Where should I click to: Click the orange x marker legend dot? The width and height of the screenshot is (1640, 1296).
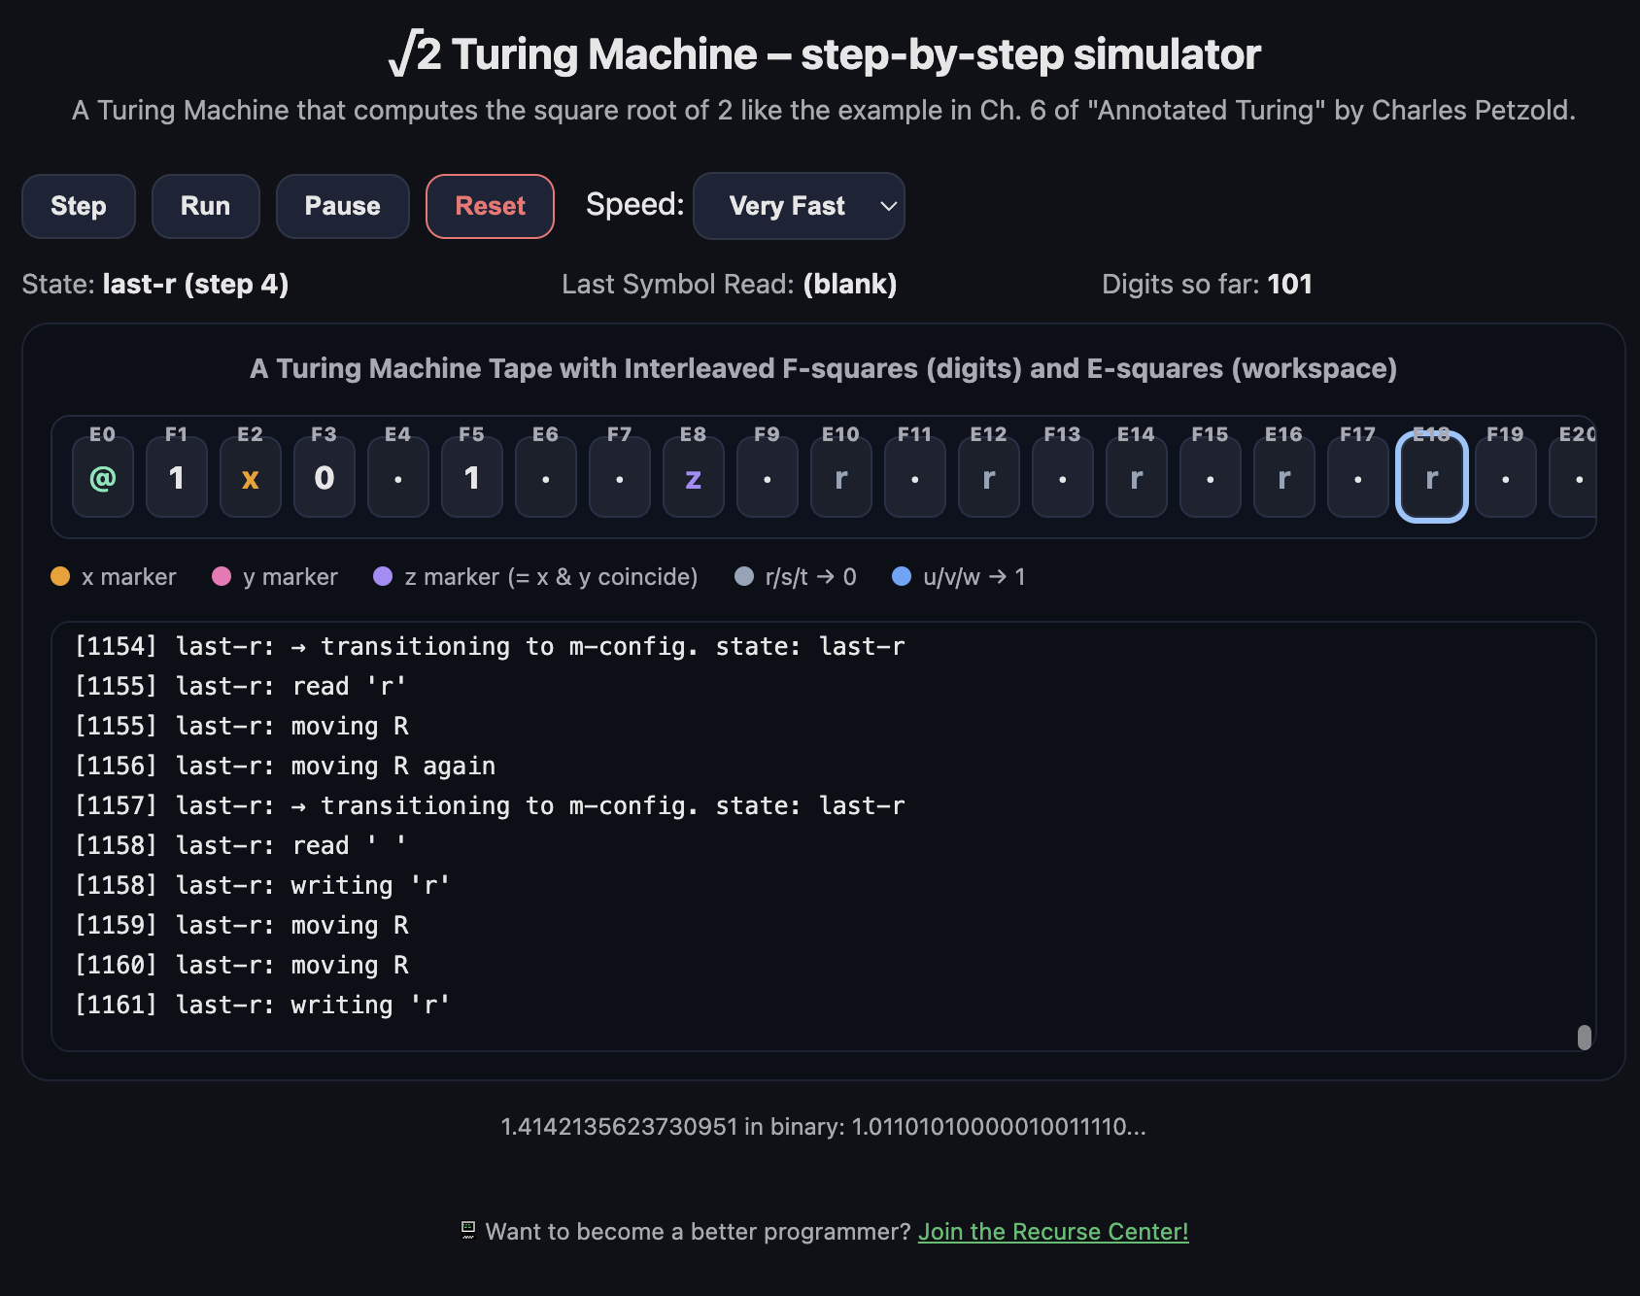click(x=60, y=576)
